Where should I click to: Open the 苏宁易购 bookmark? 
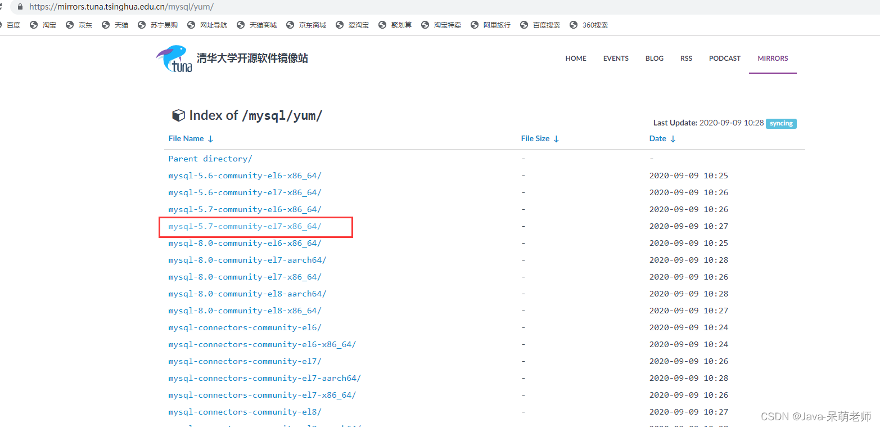158,25
